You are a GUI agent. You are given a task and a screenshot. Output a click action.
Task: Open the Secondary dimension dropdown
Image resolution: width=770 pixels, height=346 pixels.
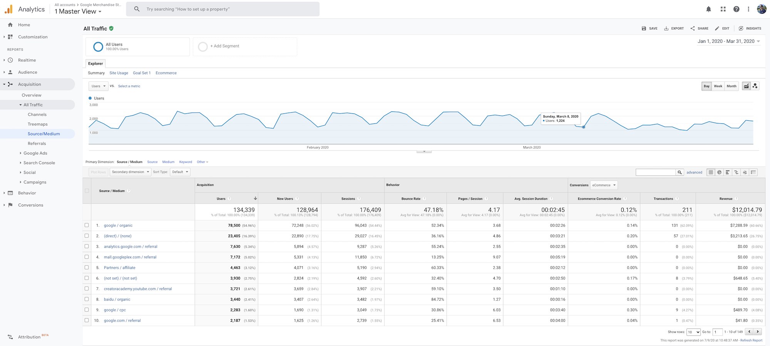click(x=130, y=172)
